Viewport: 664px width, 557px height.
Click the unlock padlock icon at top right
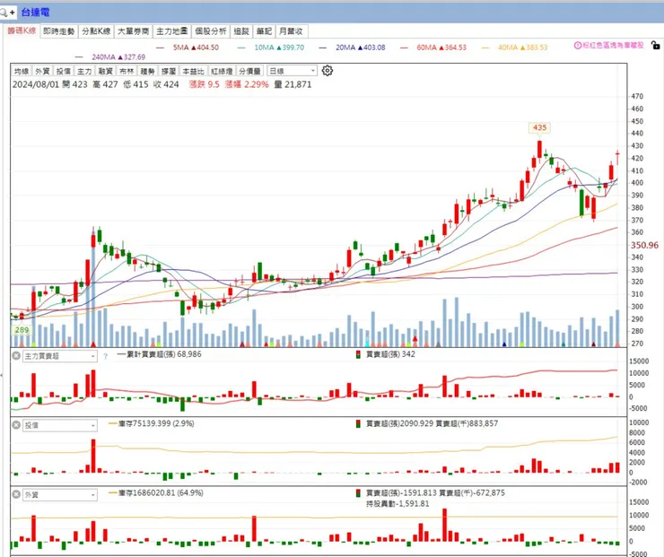(656, 45)
